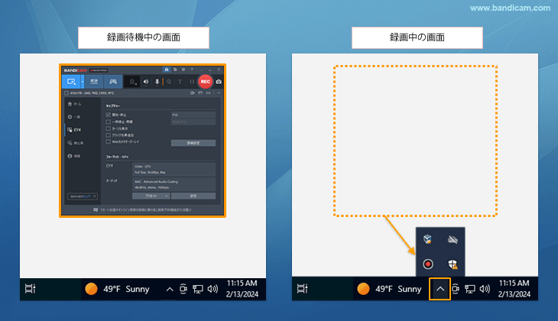Click the highlighted hidden icons chevron on taskbar

coord(440,289)
